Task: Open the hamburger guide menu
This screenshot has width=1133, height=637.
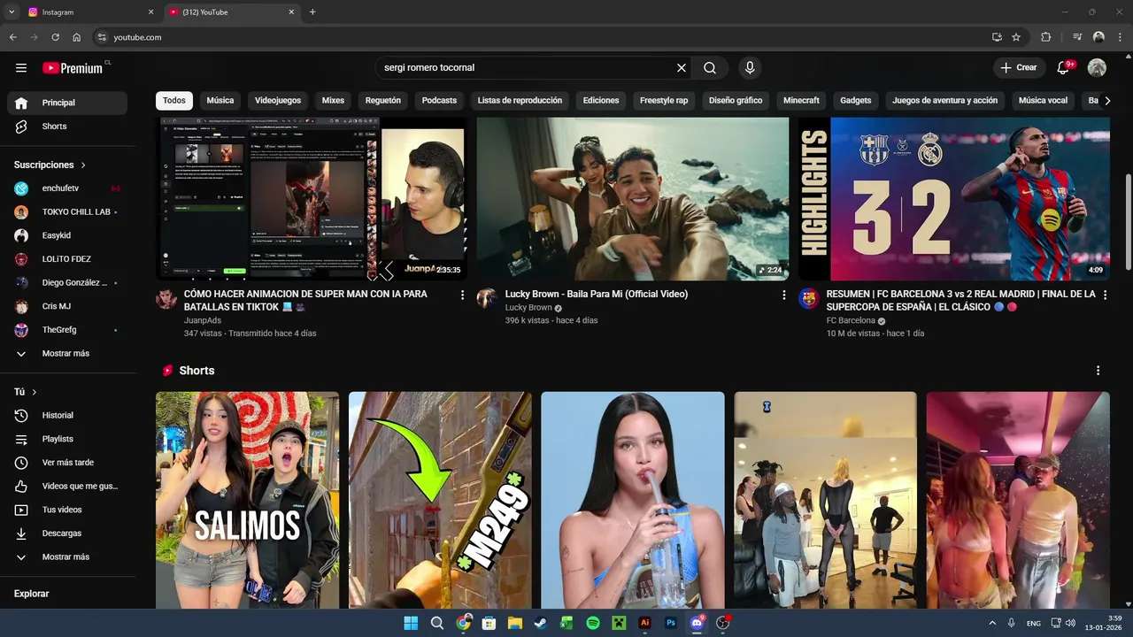Action: [x=21, y=68]
